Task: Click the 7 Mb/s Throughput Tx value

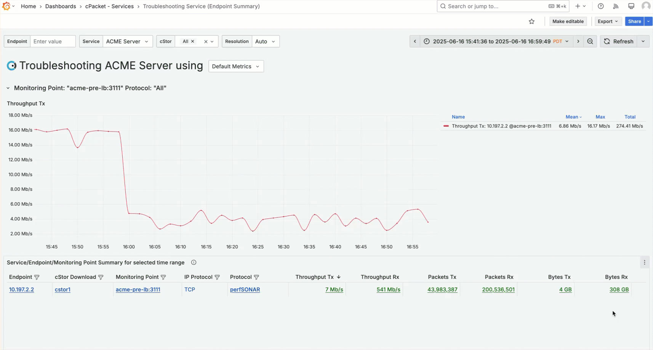Action: 334,290
